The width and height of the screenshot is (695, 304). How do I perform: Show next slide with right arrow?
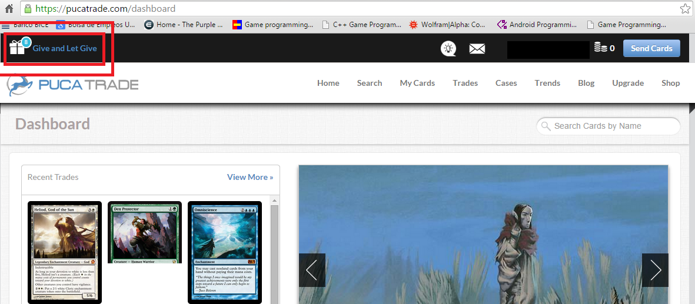[655, 270]
